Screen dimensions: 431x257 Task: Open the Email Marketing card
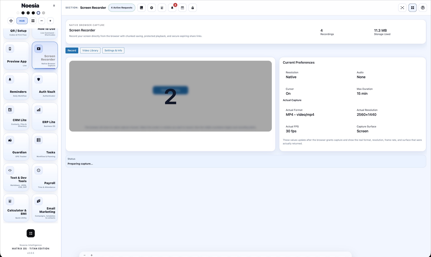pos(45,208)
